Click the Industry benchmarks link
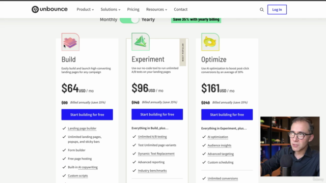Image resolution: width=326 pixels, height=183 pixels. (x=152, y=171)
